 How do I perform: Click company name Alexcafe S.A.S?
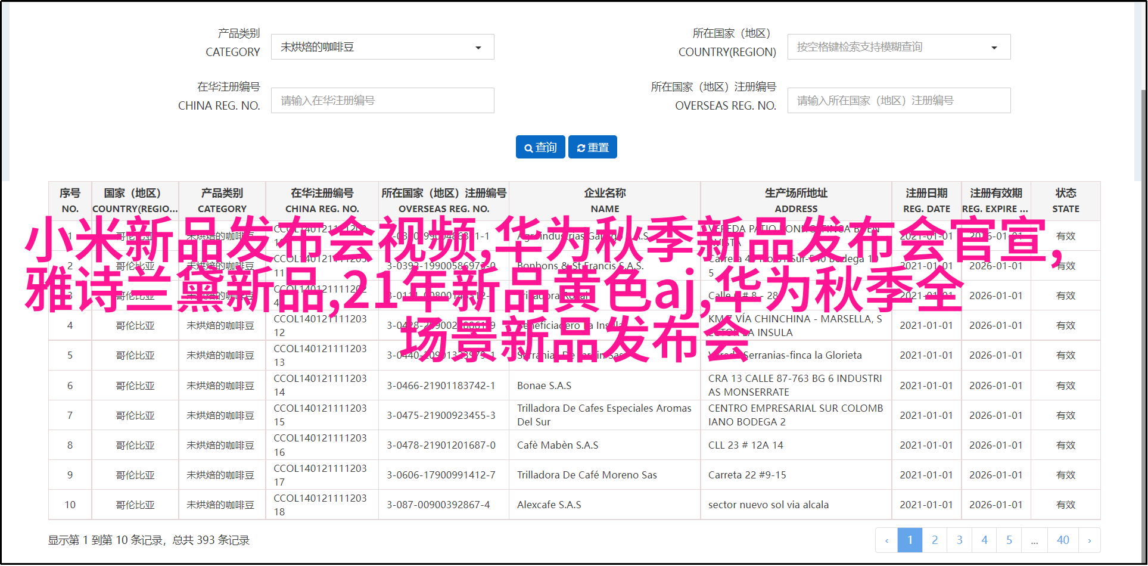pyautogui.click(x=549, y=505)
